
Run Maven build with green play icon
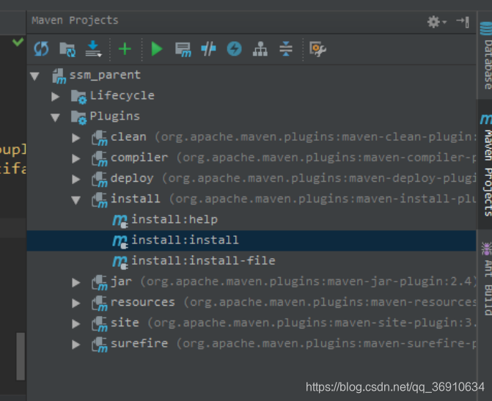click(157, 49)
